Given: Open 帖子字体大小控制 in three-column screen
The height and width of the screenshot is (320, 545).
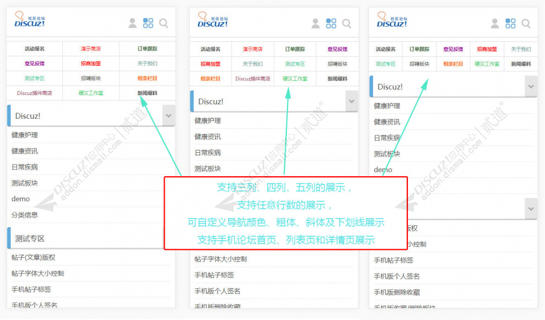Looking at the screenshot, I should (38, 273).
